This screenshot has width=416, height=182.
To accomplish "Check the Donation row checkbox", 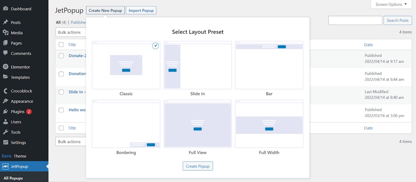I will tap(61, 74).
